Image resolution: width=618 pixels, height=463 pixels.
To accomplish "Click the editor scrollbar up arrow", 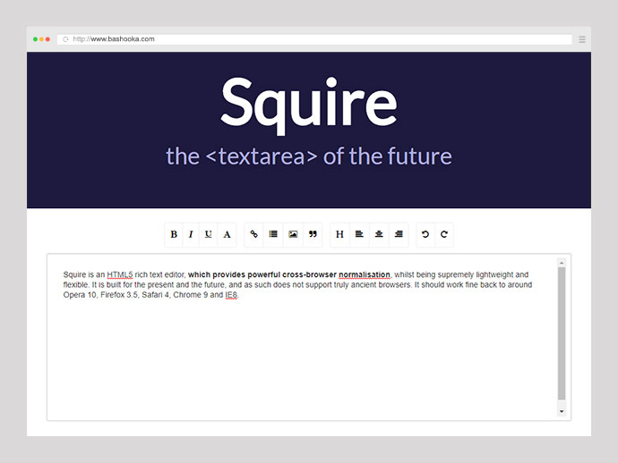I will click(x=562, y=263).
